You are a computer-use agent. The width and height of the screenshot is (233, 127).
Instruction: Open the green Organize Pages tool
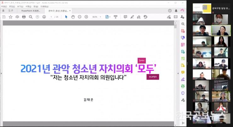(x=183, y=58)
